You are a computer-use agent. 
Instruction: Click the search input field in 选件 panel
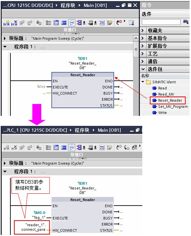click(x=161, y=22)
